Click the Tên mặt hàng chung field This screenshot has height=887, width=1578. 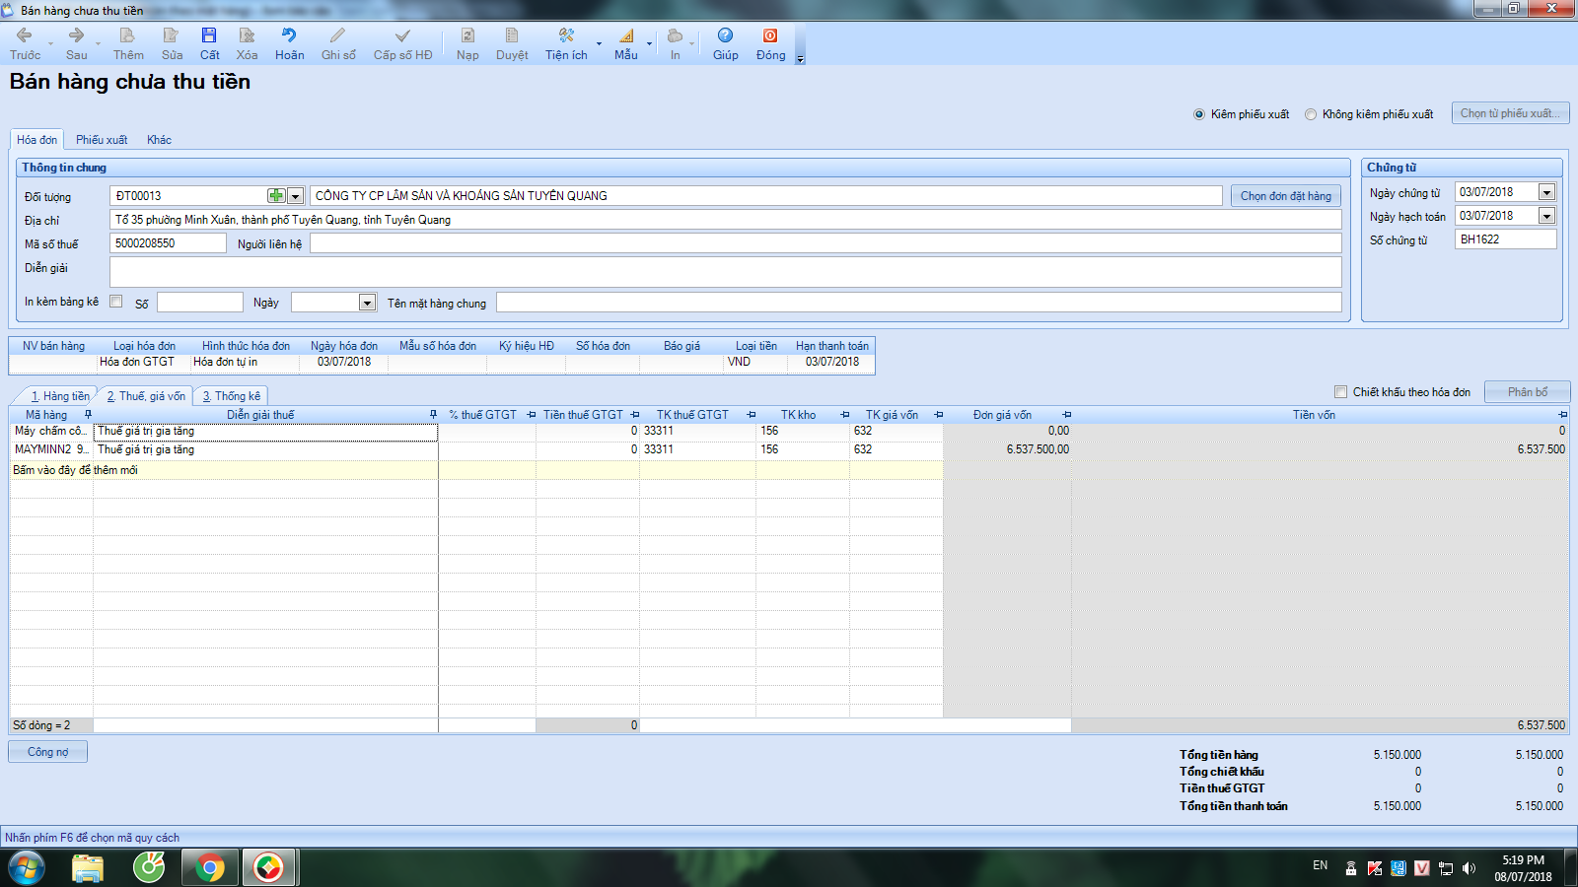pyautogui.click(x=919, y=303)
